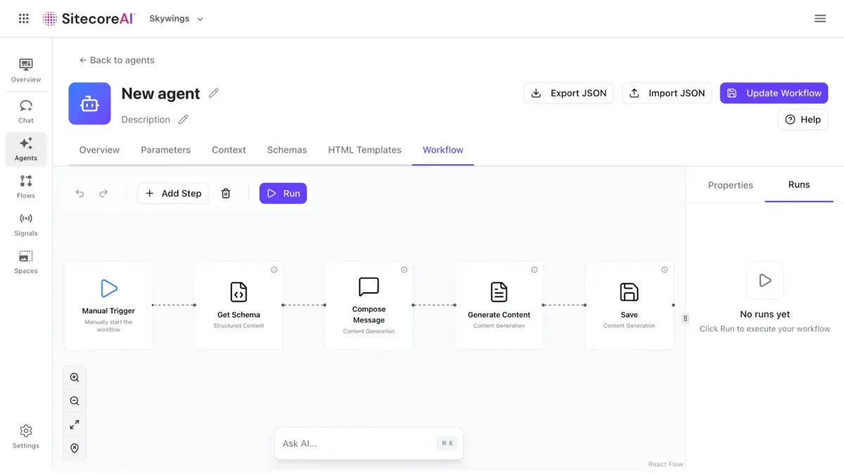Select the Generate Content node
Image resolution: width=844 pixels, height=475 pixels.
[499, 305]
